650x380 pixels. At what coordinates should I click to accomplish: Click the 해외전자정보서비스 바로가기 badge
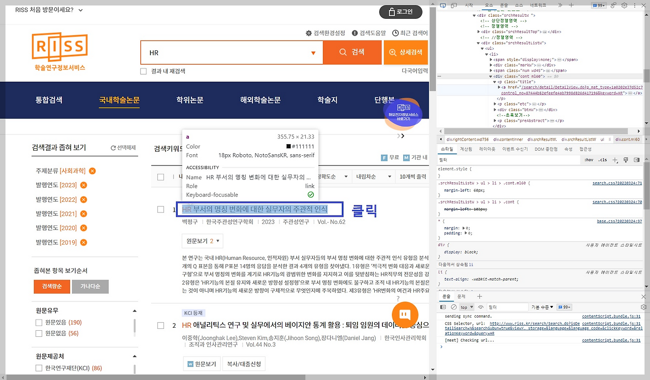404,113
